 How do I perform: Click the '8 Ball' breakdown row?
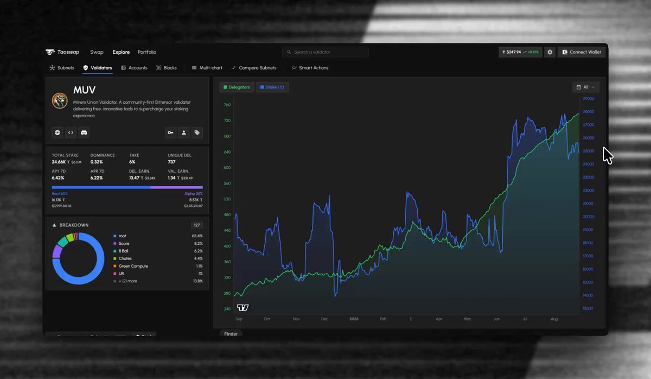(x=158, y=251)
